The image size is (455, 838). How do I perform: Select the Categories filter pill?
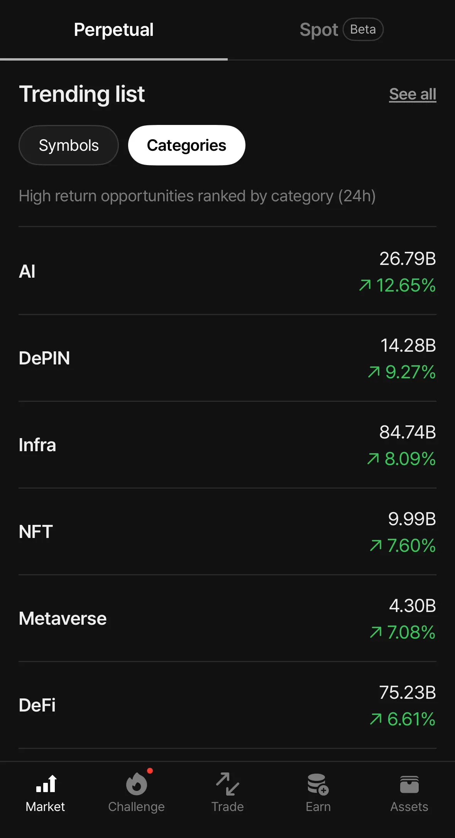coord(186,145)
